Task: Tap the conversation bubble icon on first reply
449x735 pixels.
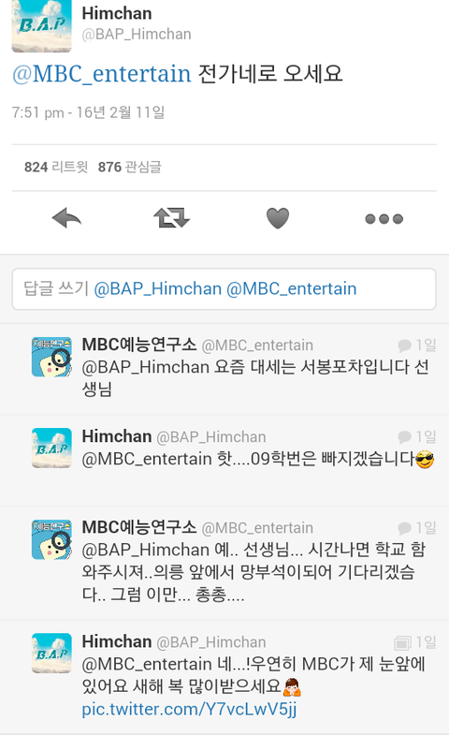Action: 404,345
